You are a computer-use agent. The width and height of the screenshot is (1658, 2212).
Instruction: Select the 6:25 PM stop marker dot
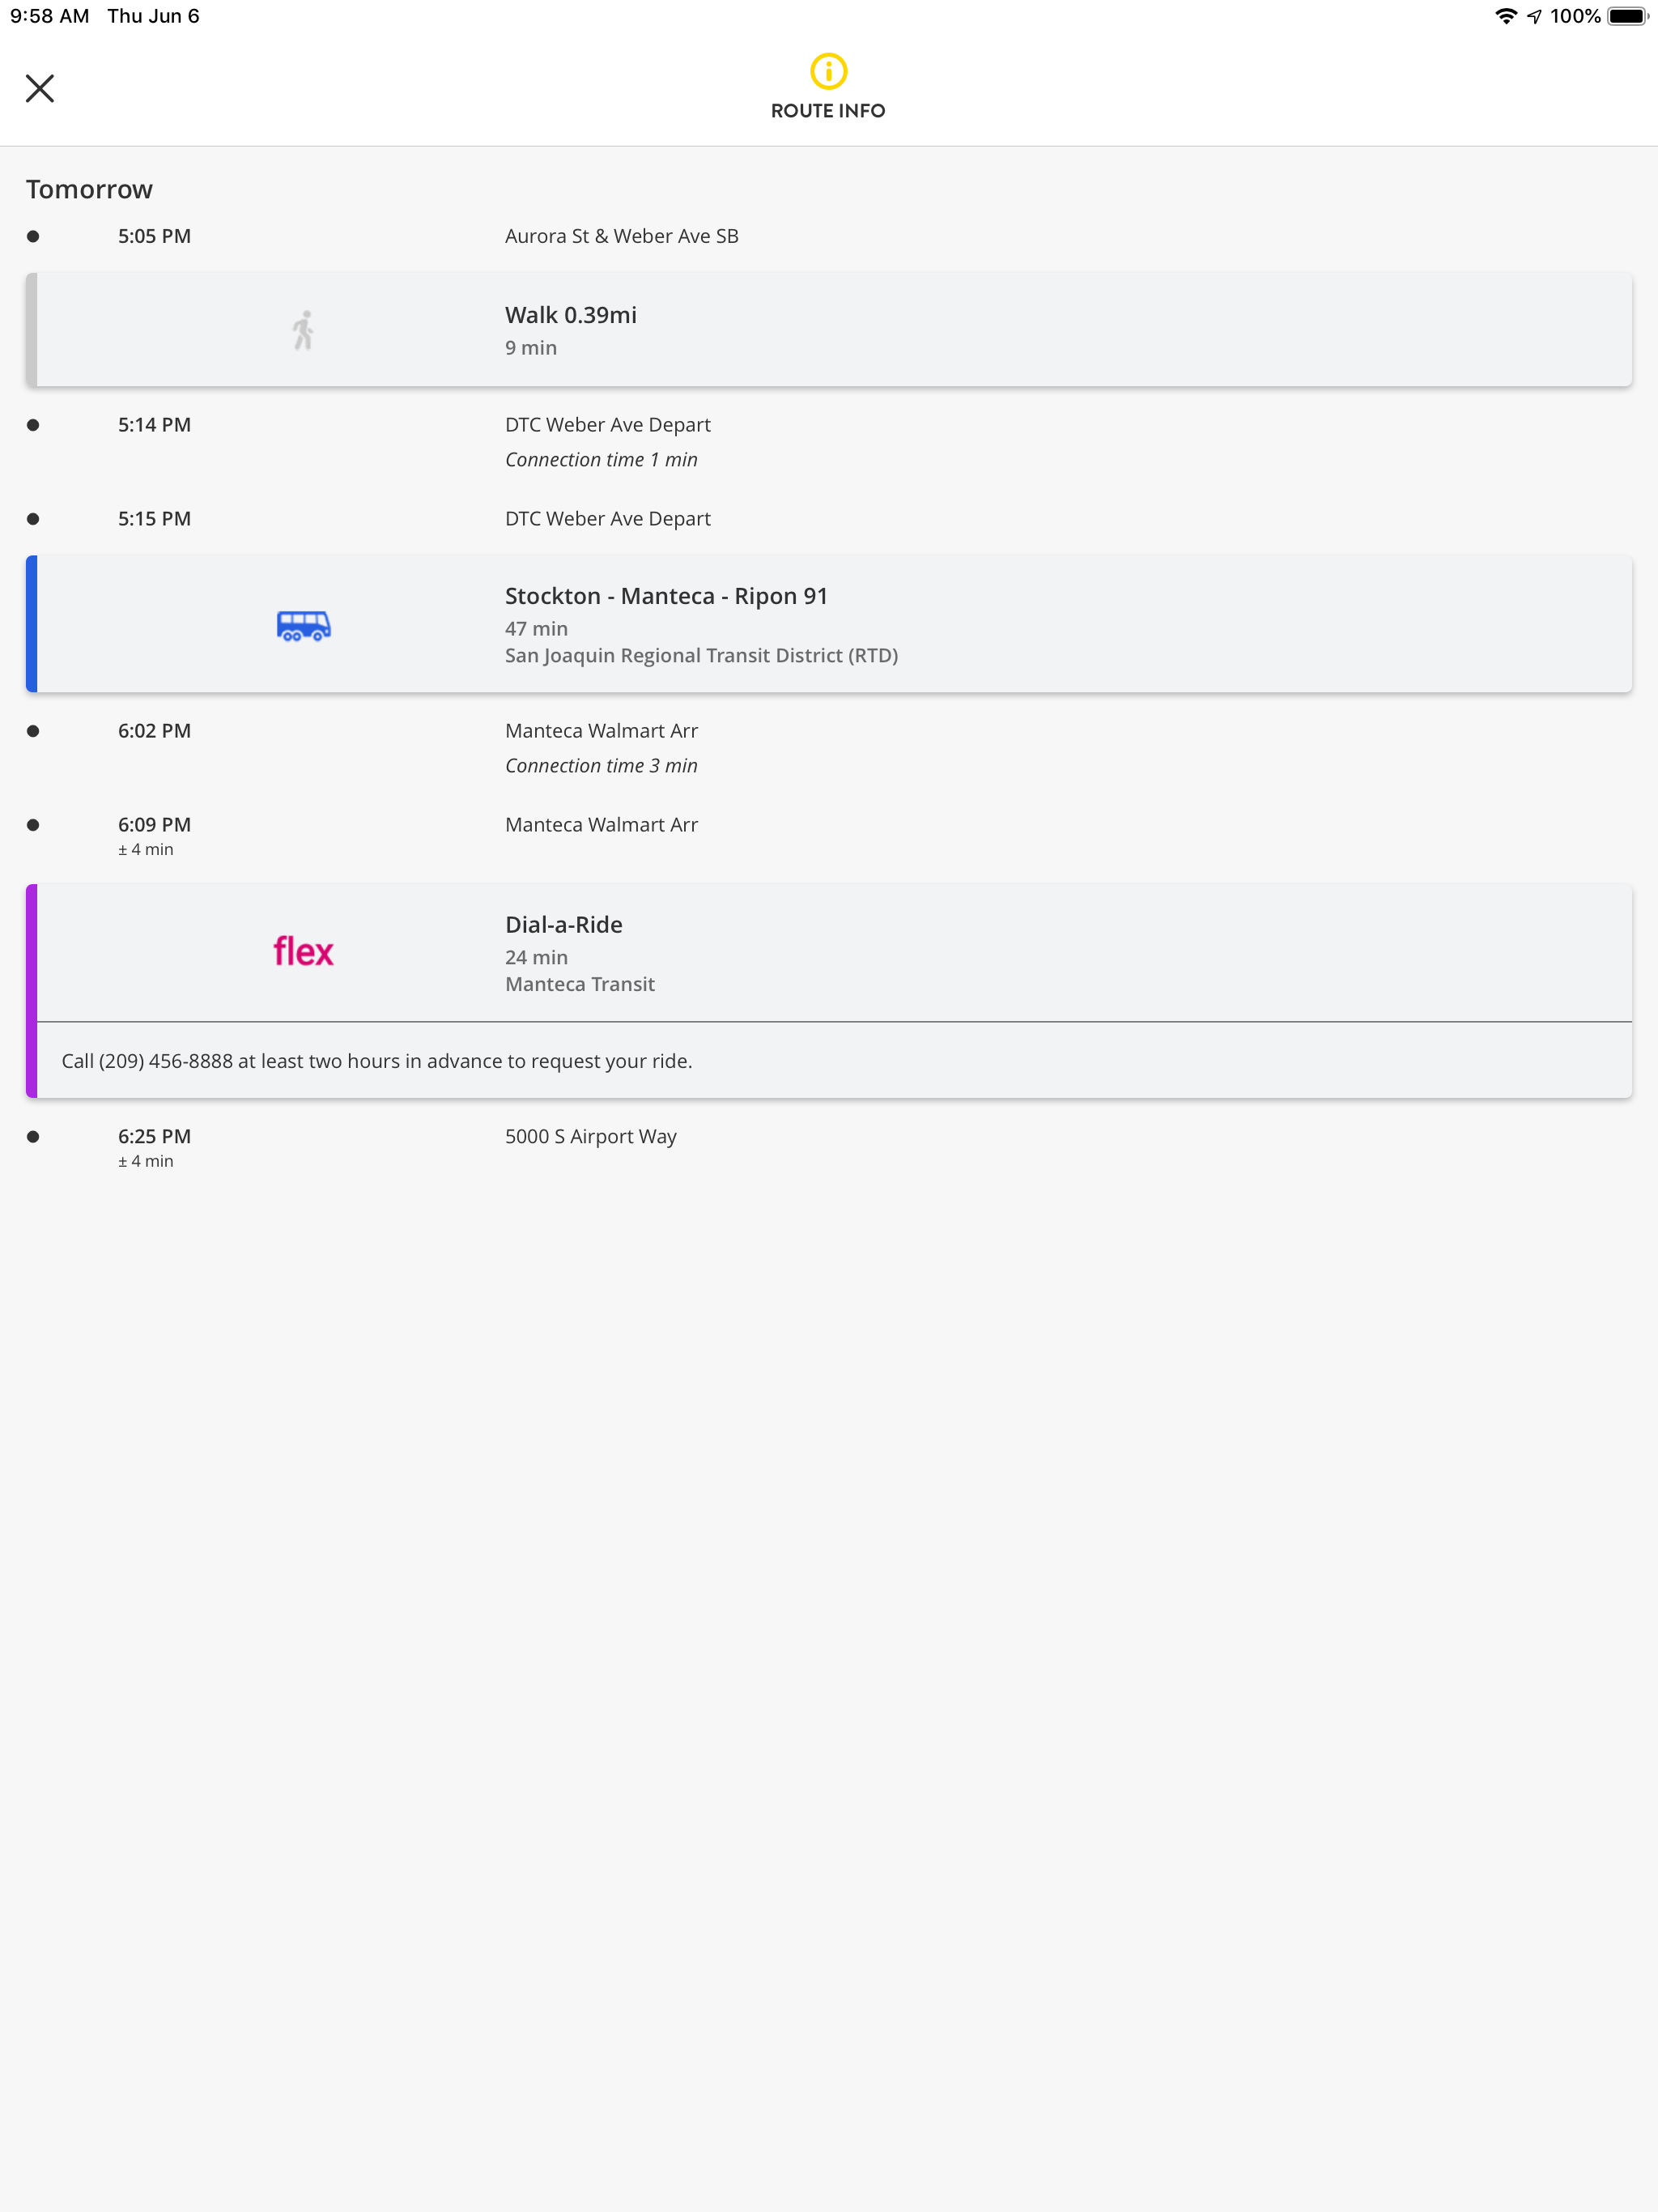pyautogui.click(x=33, y=1135)
